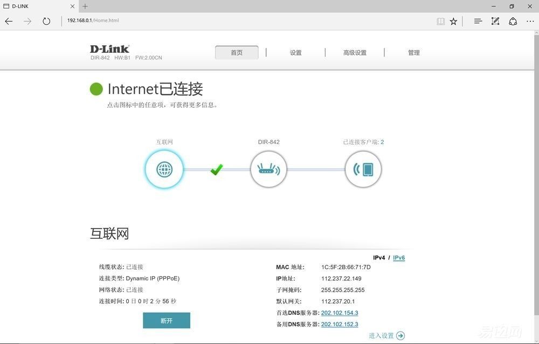Select the DIR-842 router icon

tap(268, 169)
